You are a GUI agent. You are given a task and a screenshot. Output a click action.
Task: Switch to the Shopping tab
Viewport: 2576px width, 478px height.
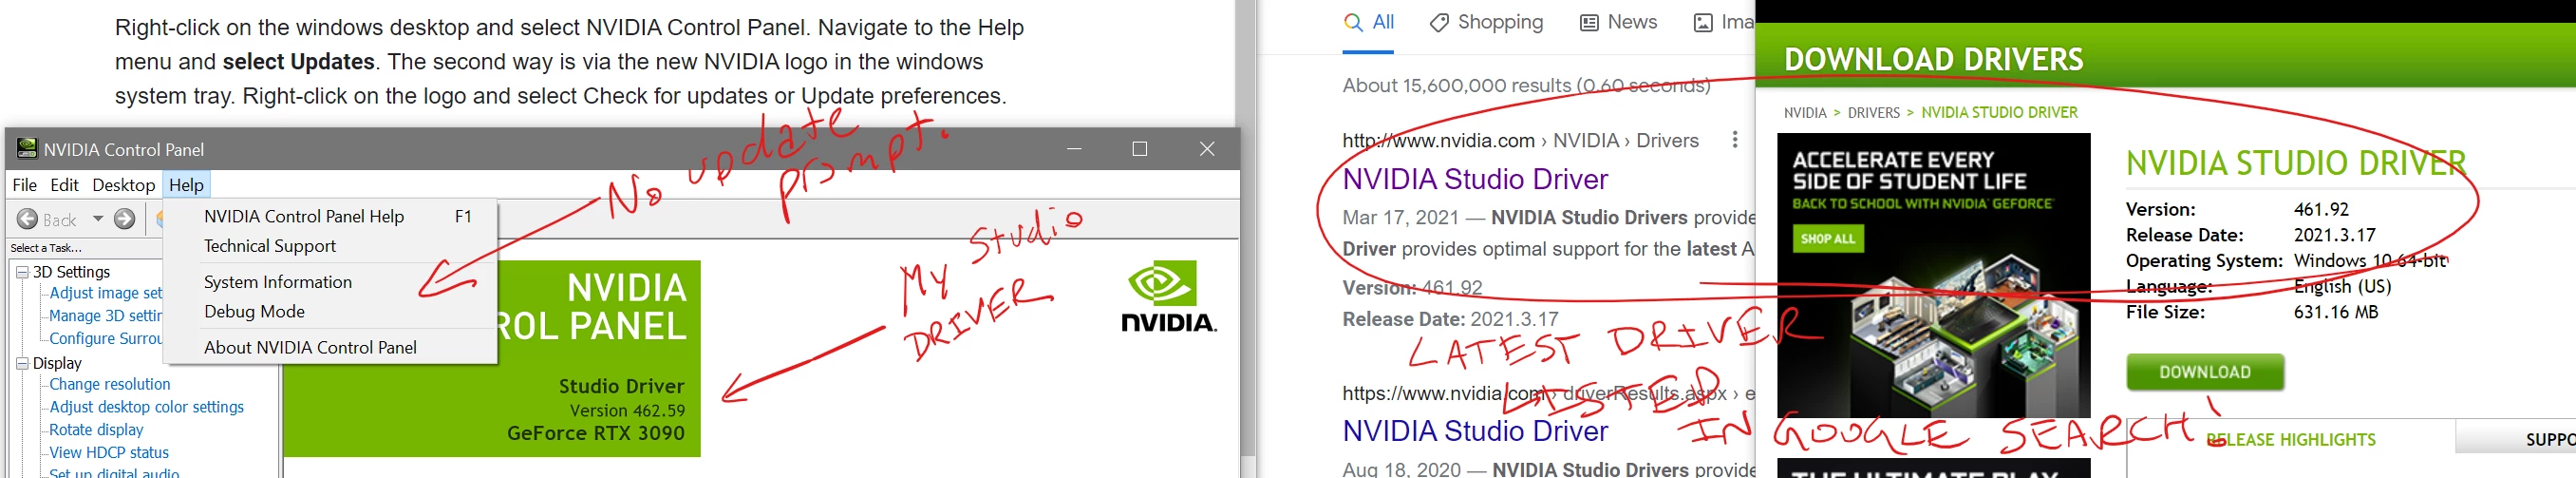click(x=1487, y=23)
